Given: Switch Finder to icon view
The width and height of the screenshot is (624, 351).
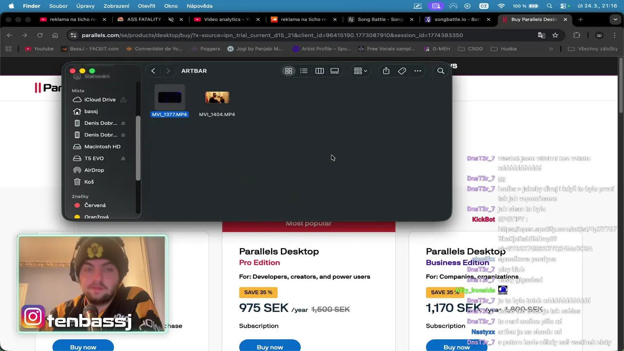Looking at the screenshot, I should point(289,71).
